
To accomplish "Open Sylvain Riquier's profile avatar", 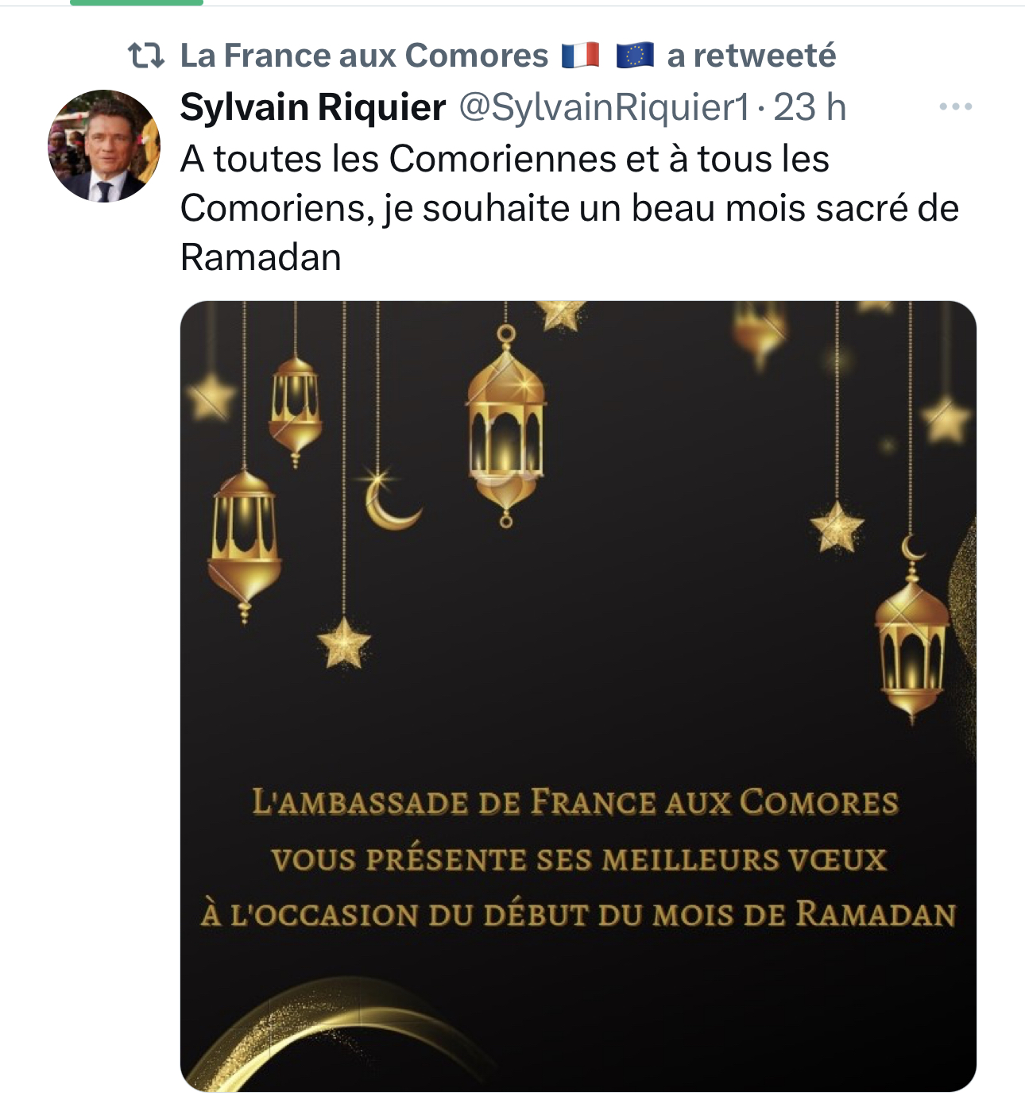I will (x=104, y=146).
